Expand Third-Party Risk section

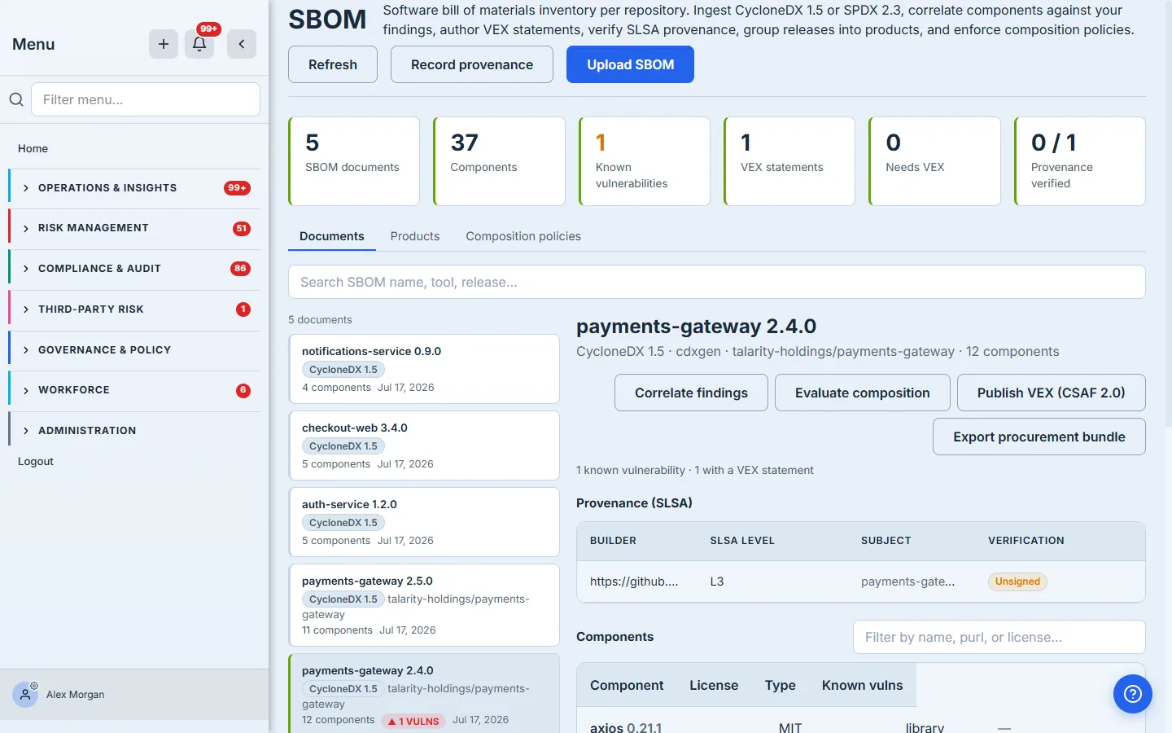[x=134, y=309]
